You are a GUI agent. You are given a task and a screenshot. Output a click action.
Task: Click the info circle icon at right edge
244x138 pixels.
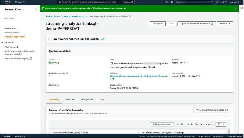pyautogui.click(x=241, y=8)
